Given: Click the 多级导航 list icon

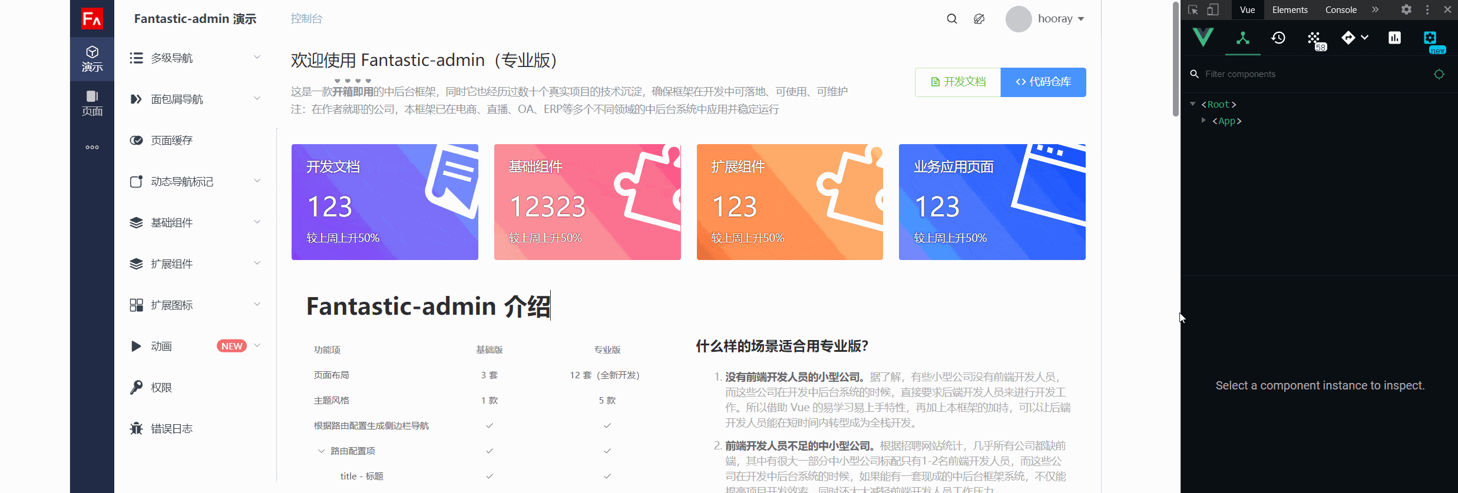Looking at the screenshot, I should click(136, 58).
